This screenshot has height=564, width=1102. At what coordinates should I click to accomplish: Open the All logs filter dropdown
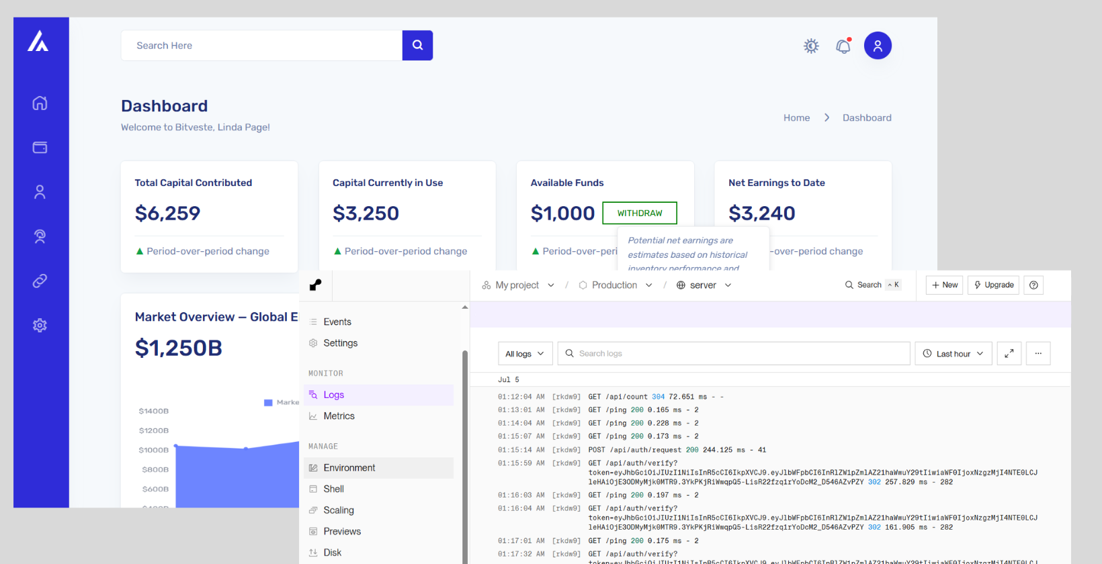pyautogui.click(x=525, y=353)
